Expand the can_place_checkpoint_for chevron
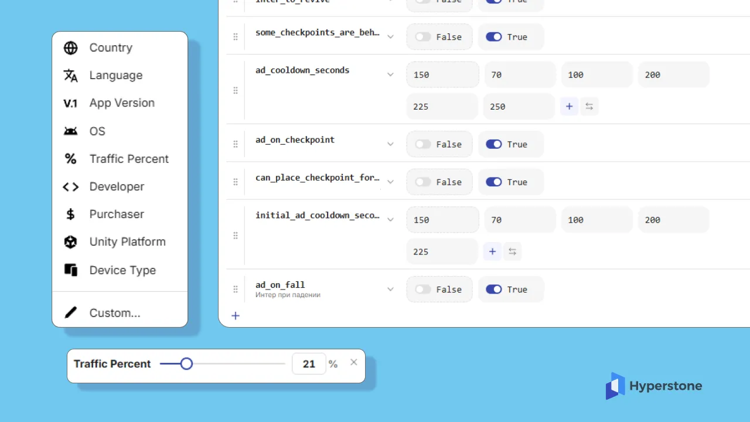Viewport: 750px width, 422px height. [391, 182]
